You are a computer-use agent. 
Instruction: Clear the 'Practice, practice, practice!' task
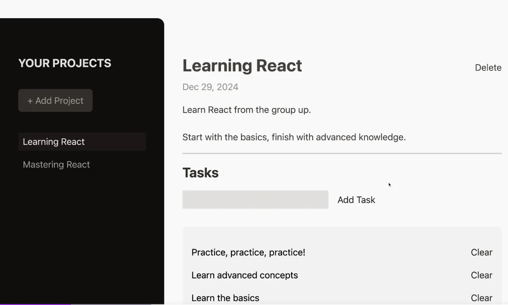click(x=481, y=252)
